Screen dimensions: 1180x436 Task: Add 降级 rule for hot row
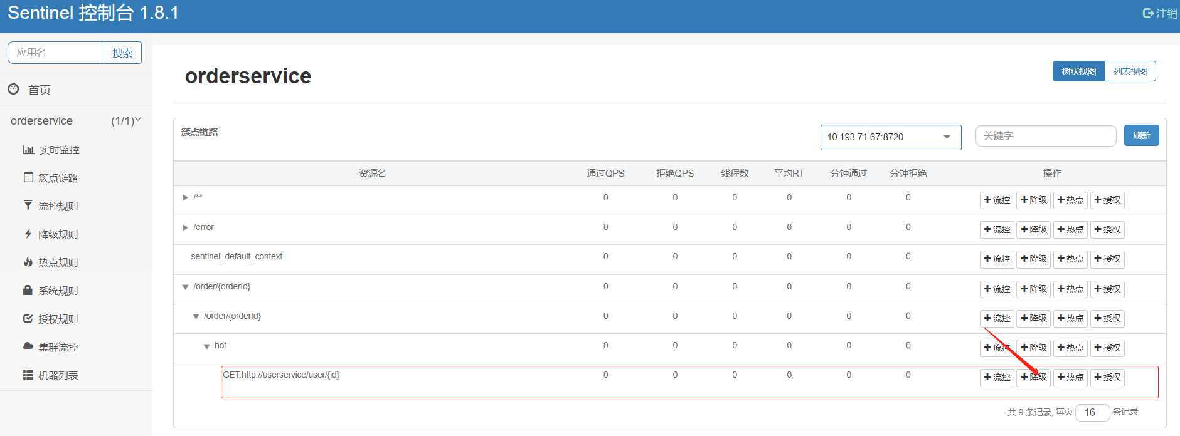pos(1033,348)
